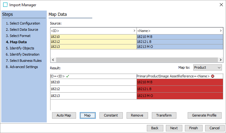Select red result cell 18210 M B

click(180, 82)
